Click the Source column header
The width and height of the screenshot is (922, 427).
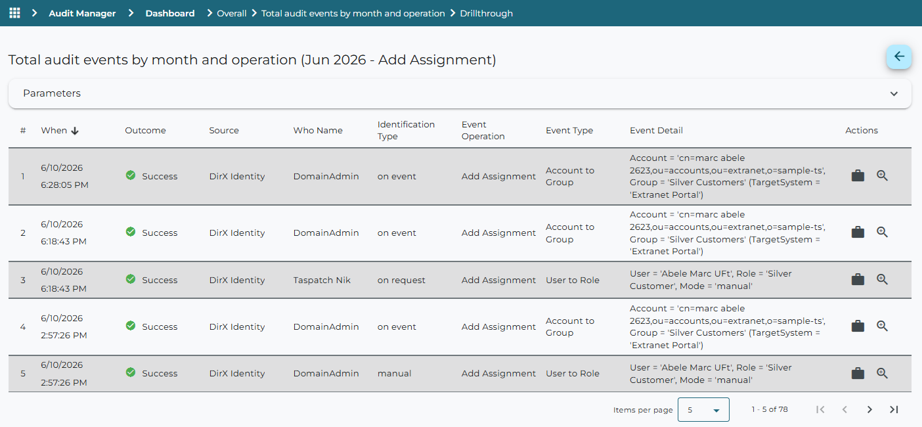pos(224,131)
